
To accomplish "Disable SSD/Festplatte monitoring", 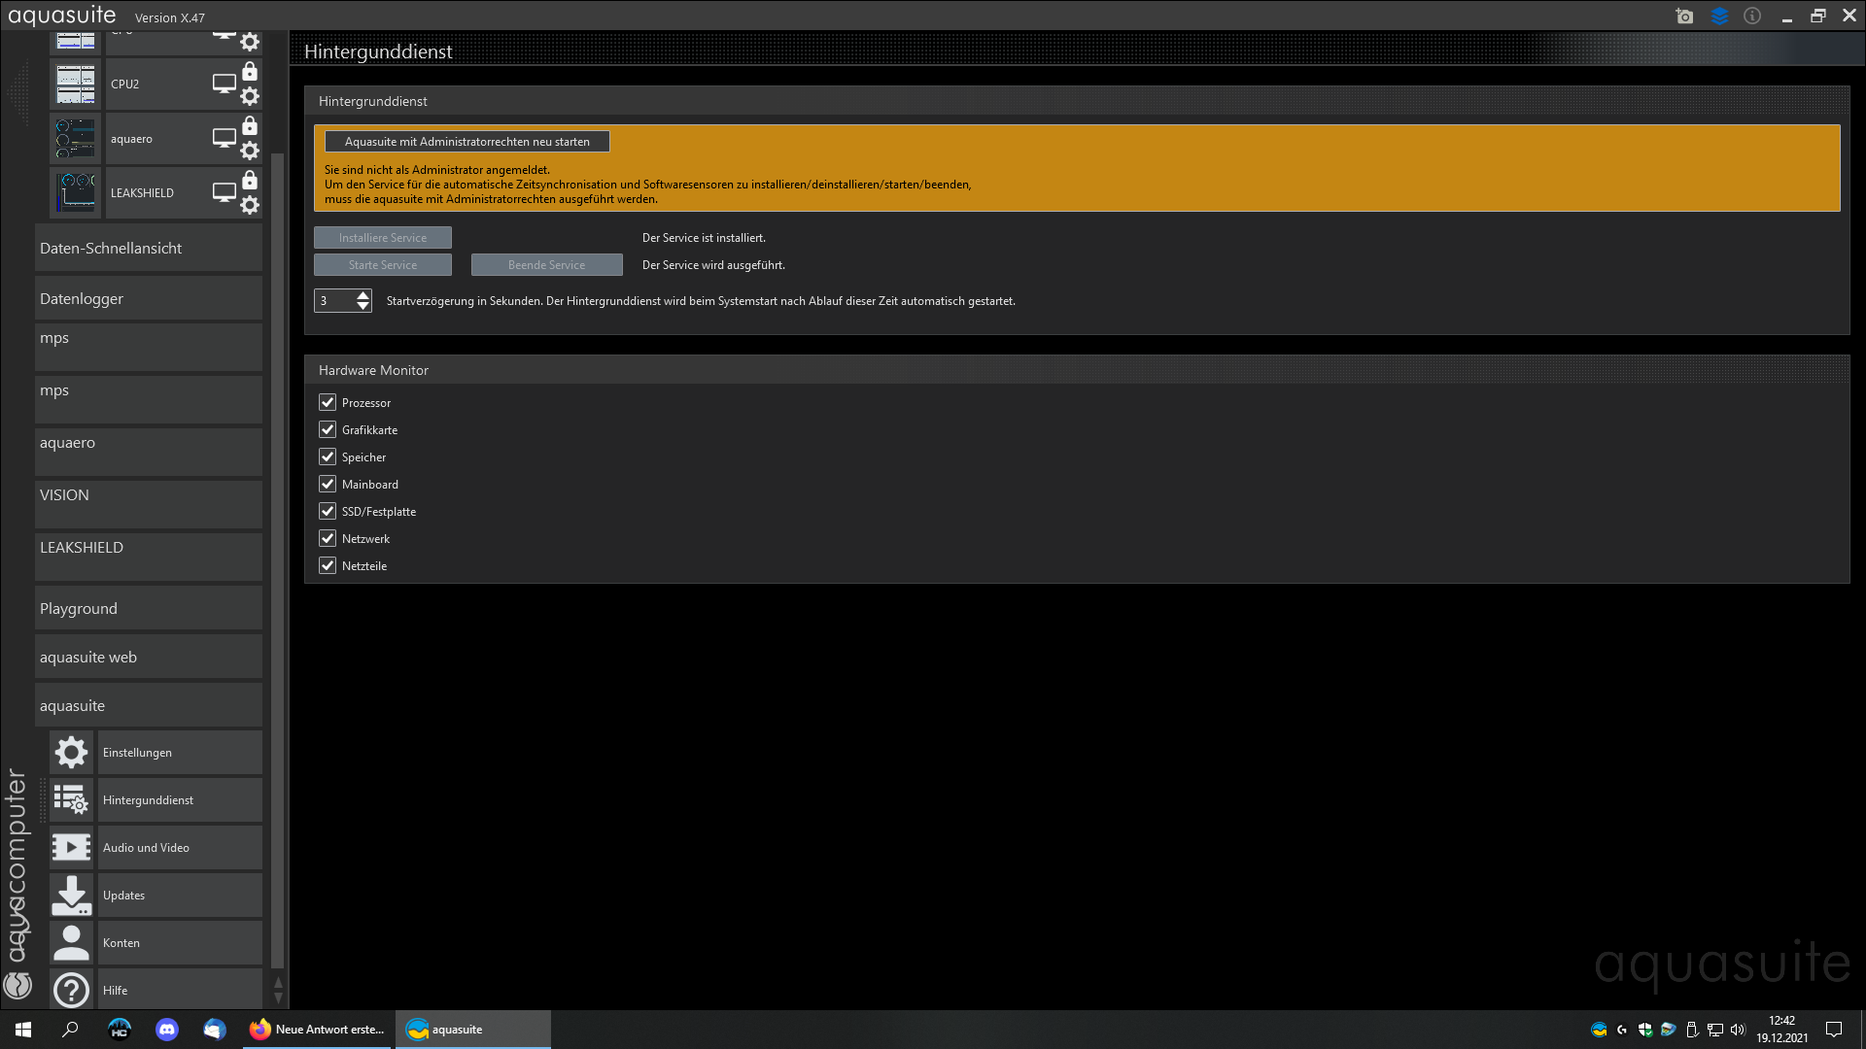I will point(328,511).
